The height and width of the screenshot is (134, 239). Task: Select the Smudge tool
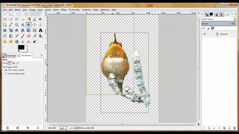pos(29,41)
